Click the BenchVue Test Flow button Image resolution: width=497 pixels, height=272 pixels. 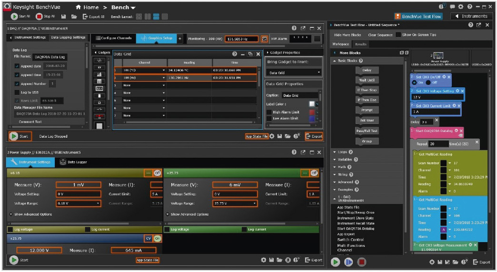tap(418, 17)
